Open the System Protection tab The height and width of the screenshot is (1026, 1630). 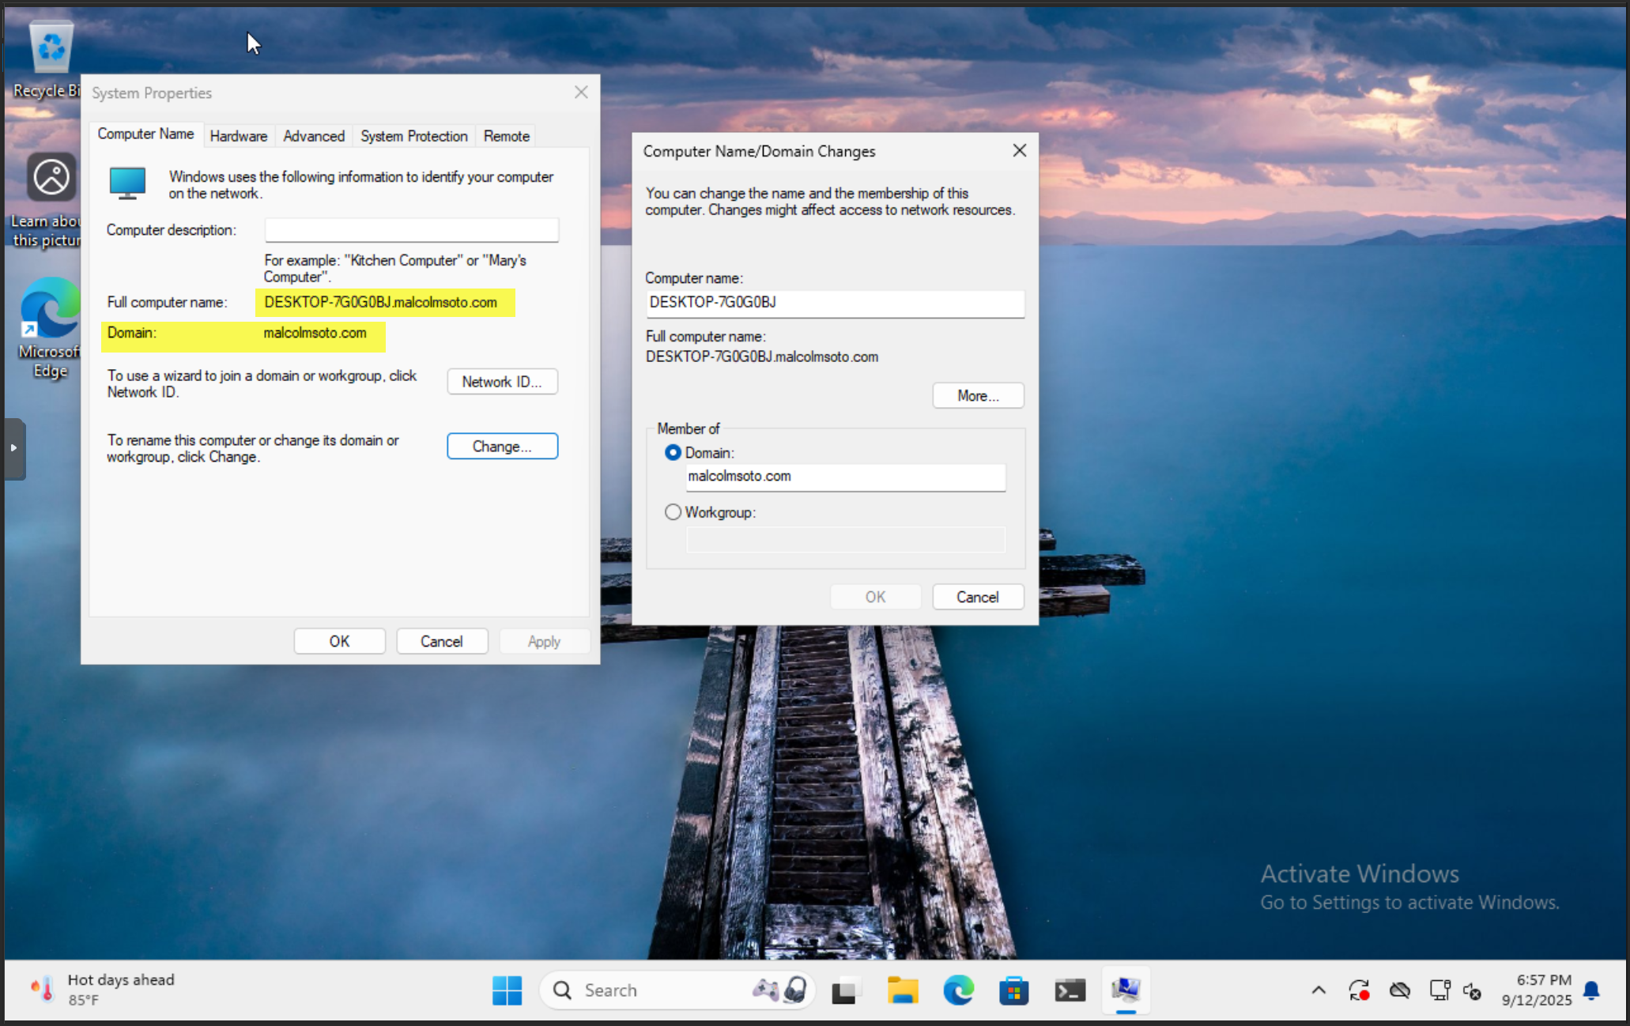[x=413, y=136]
